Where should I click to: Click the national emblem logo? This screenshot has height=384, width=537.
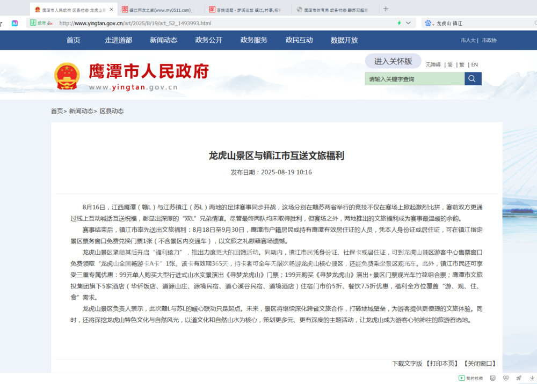tap(67, 76)
